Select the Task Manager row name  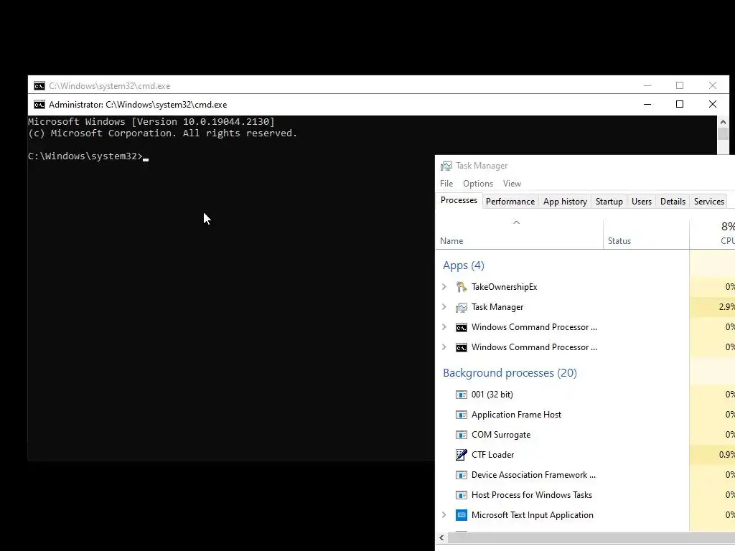pos(497,307)
